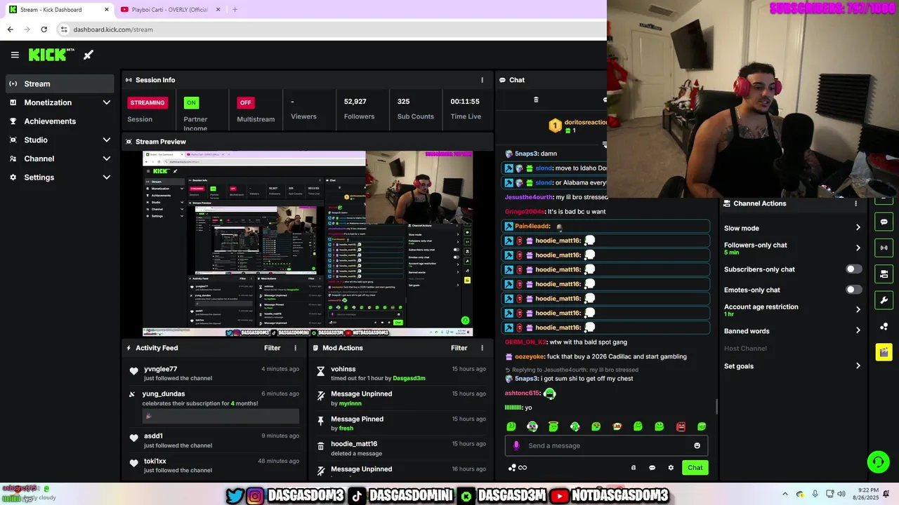Open Mod Actions three-dot menu

point(482,348)
